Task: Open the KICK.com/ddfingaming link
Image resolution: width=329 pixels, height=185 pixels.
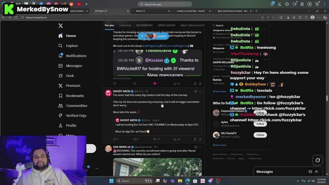Action: click(x=175, y=46)
